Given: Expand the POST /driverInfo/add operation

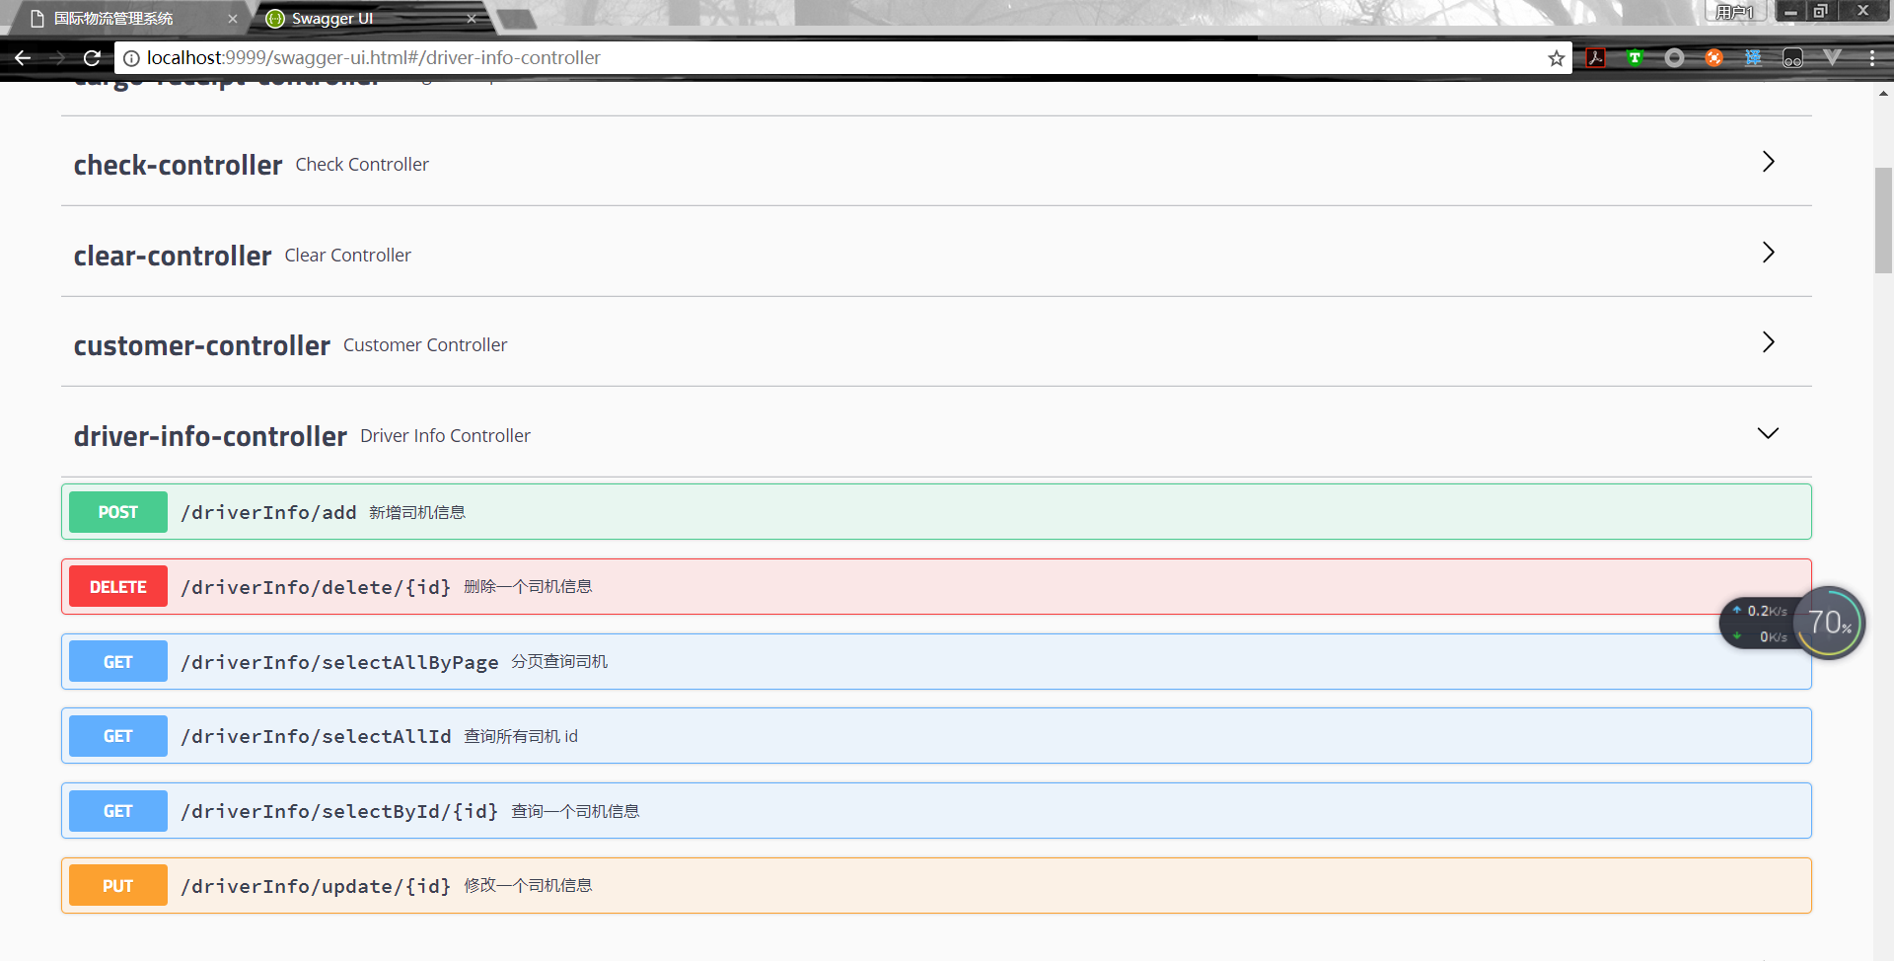Looking at the screenshot, I should coord(936,512).
